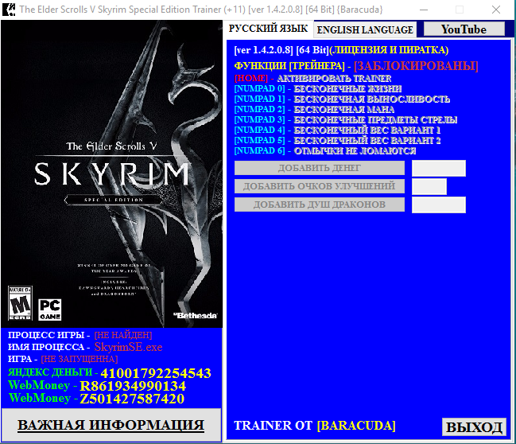
Task: Click the [NUMPAD 2] БЕСКОНЕЧНАЯ МАНА line
Action: tap(314, 109)
